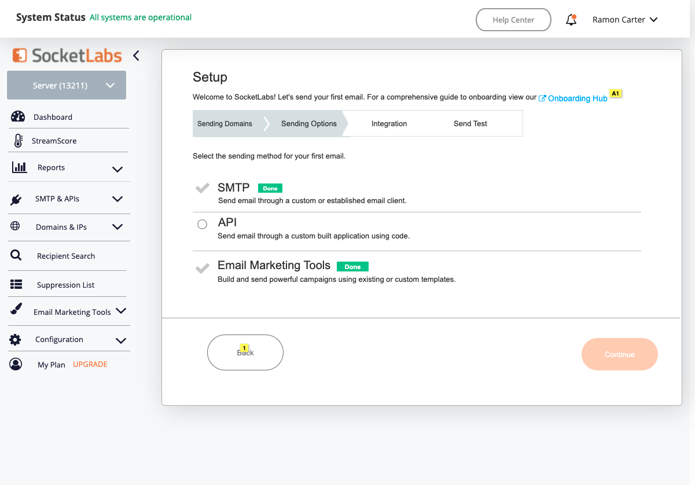The image size is (695, 485).
Task: Go to the Integration step
Action: tap(389, 123)
